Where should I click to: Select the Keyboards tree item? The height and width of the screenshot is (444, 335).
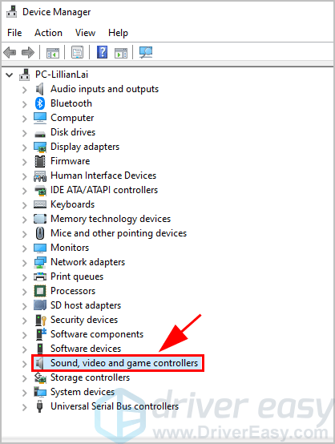[x=72, y=204]
